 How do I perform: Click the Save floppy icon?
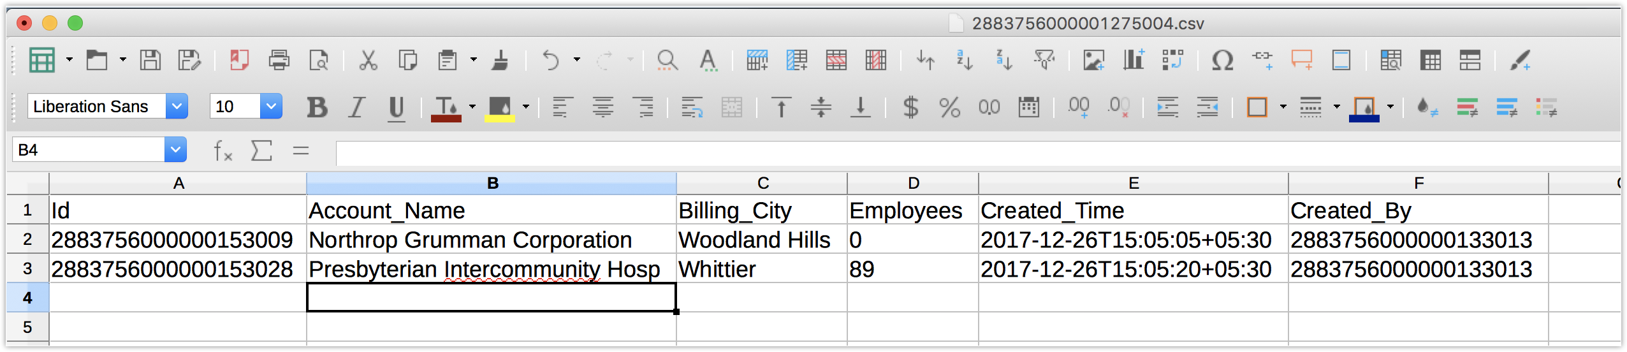click(x=150, y=61)
